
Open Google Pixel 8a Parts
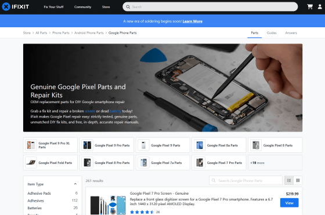click(219, 145)
